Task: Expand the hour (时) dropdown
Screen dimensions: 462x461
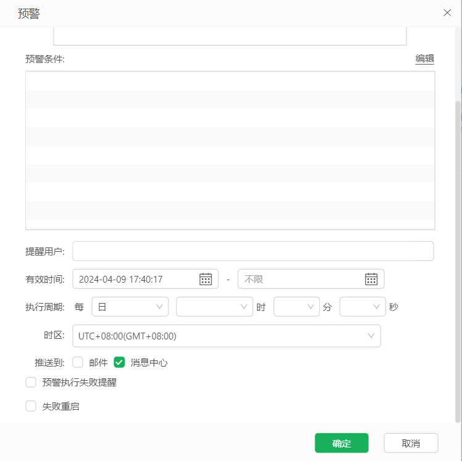Action: (x=215, y=307)
